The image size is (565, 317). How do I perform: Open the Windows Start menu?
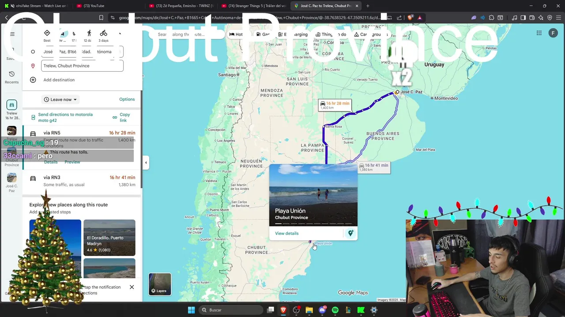191,310
